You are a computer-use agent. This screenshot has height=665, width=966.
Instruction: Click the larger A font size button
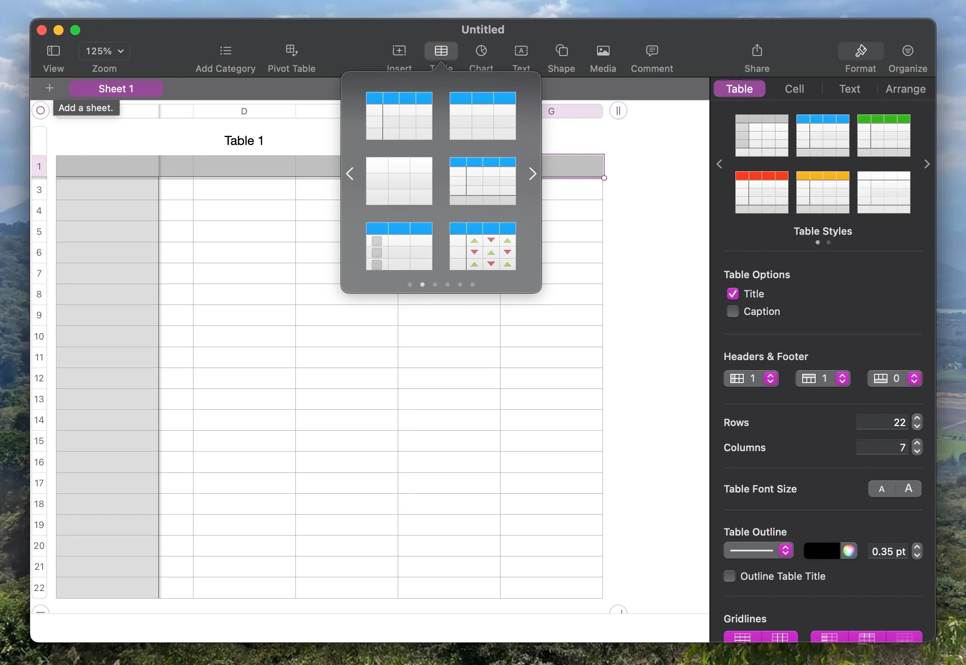coord(908,488)
